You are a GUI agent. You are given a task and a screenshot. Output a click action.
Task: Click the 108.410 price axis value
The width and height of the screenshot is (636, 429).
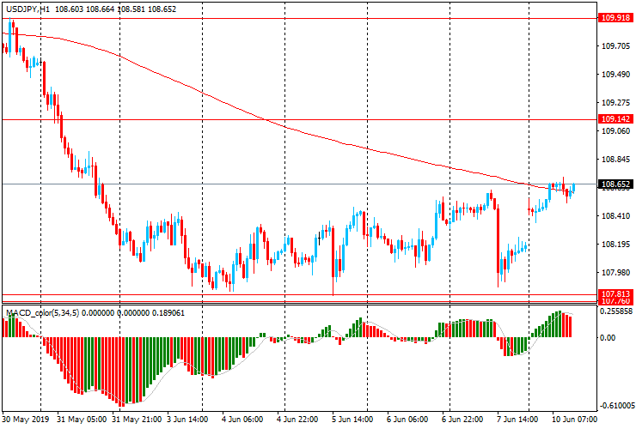[615, 216]
